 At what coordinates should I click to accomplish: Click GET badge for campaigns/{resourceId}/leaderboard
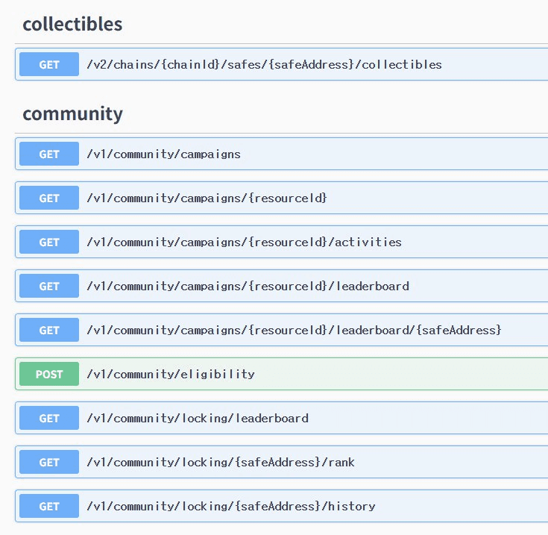pyautogui.click(x=49, y=286)
